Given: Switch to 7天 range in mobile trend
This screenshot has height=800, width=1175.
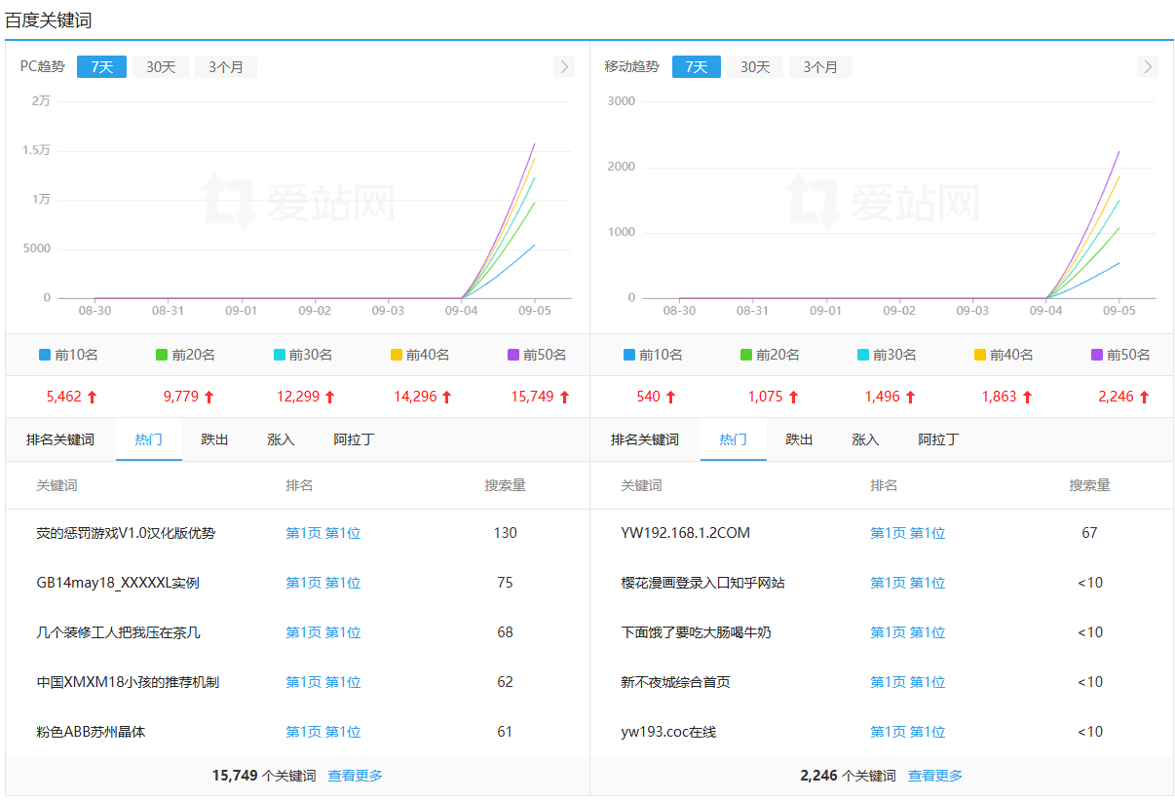Looking at the screenshot, I should 696,67.
